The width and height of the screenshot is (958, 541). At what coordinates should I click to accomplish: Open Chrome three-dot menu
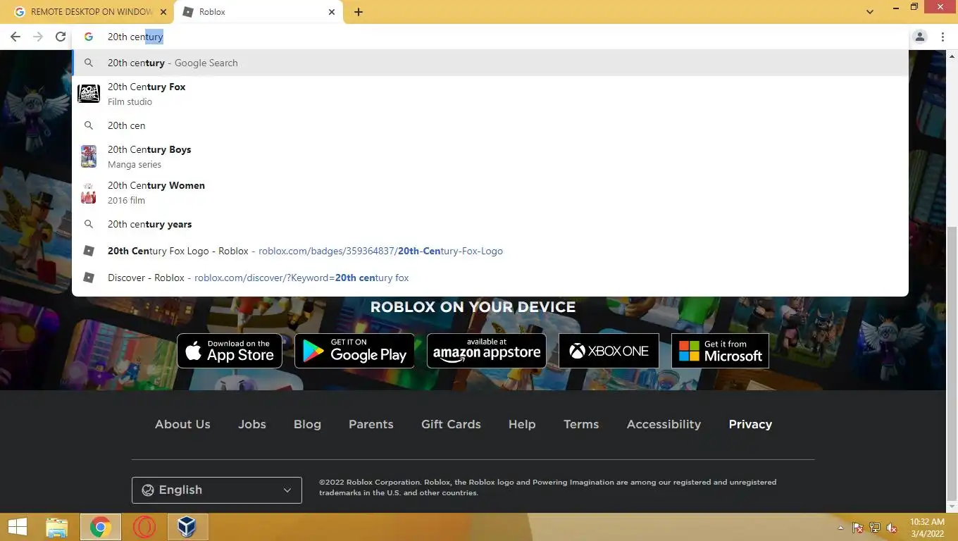(x=943, y=37)
